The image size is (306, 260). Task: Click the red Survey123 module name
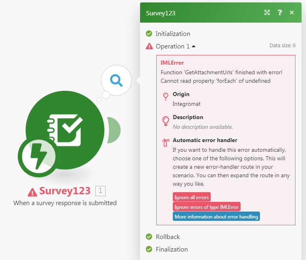pos(65,191)
